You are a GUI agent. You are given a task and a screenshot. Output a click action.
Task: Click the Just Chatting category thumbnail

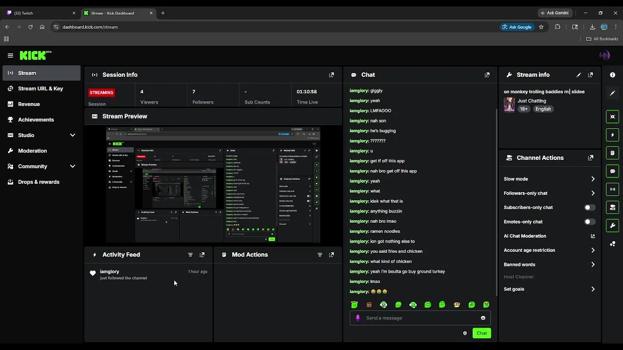pos(509,105)
